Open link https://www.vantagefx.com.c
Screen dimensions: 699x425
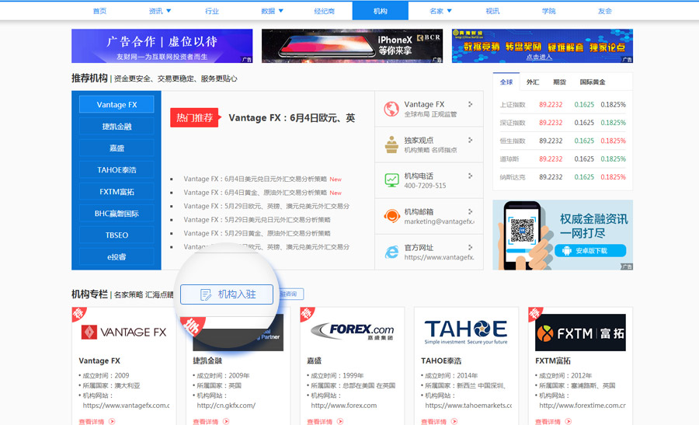click(126, 406)
